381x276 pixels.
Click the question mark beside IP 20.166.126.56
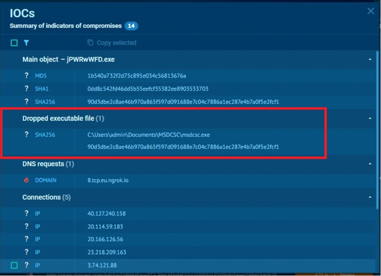point(26,239)
